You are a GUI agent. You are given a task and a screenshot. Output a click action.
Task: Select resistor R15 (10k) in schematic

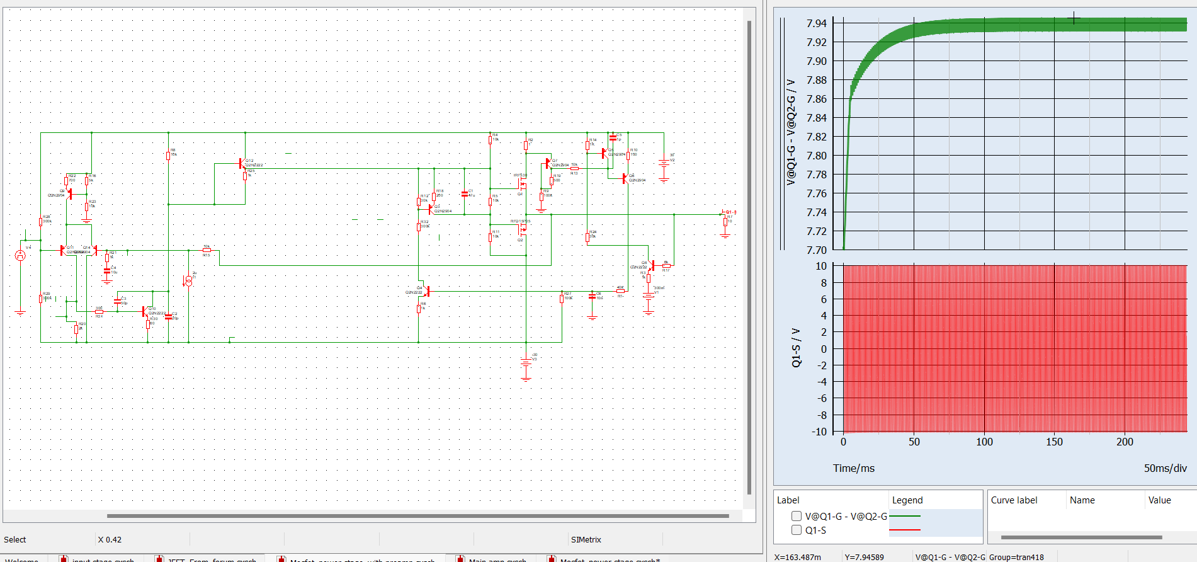coord(207,250)
